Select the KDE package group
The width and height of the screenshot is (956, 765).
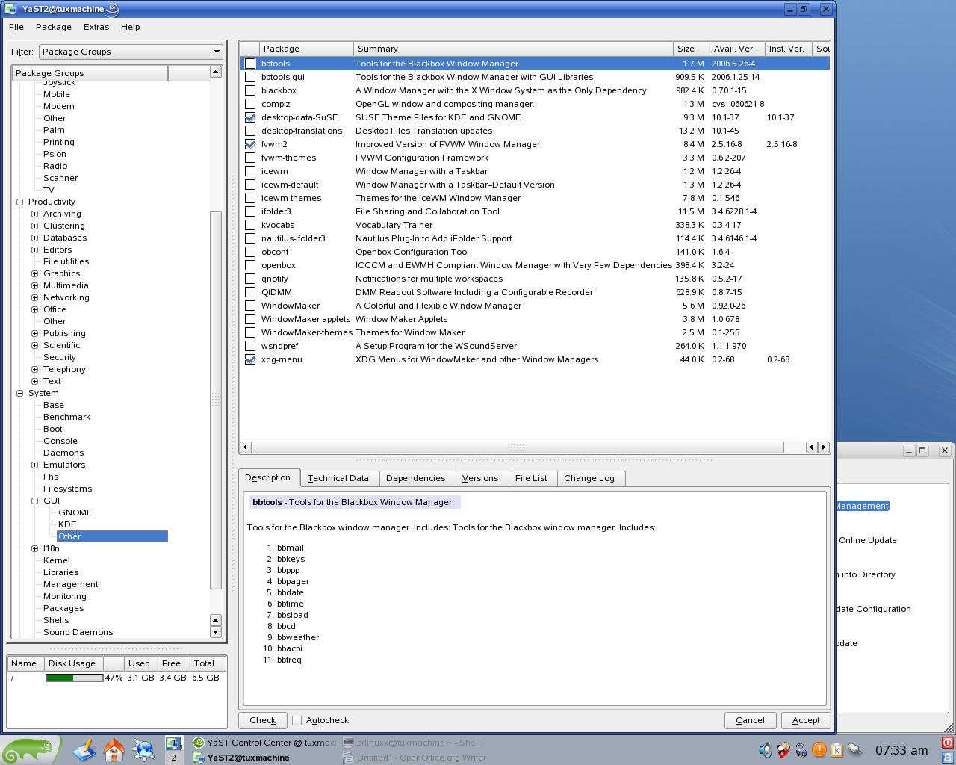[67, 524]
